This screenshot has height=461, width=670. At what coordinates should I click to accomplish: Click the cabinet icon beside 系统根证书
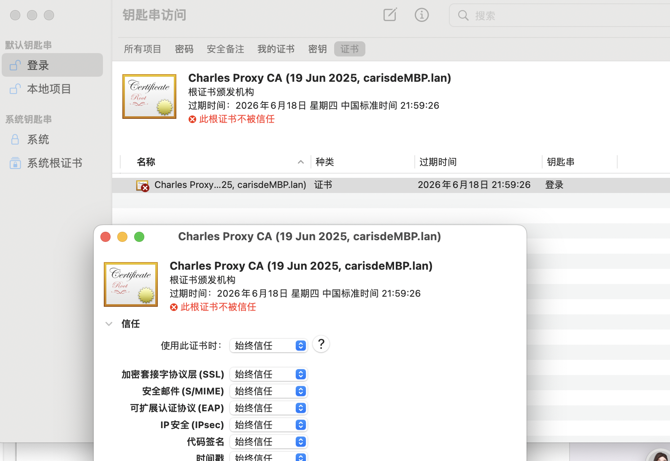pyautogui.click(x=15, y=163)
